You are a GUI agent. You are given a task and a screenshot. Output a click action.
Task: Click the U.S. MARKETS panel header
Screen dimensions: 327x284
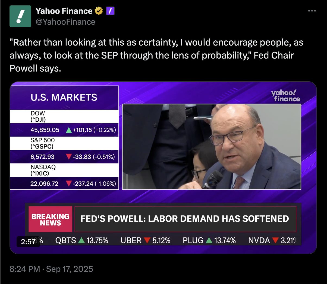click(64, 97)
